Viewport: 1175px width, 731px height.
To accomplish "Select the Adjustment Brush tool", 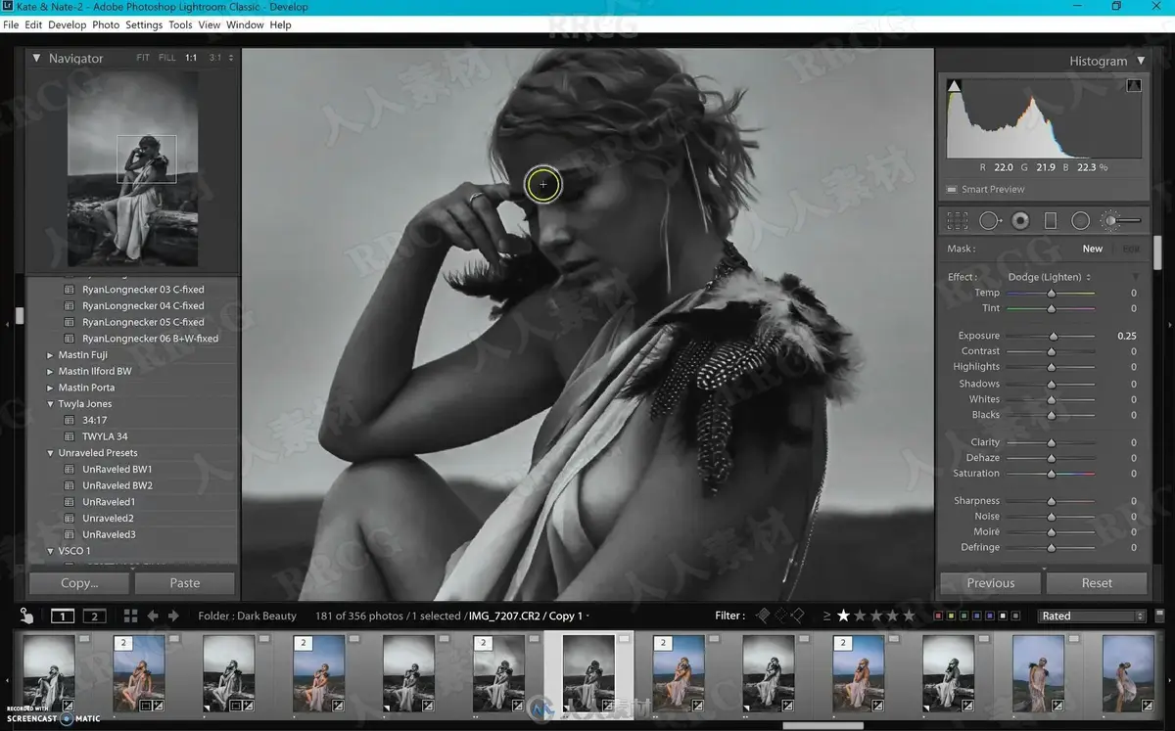I will (1122, 221).
